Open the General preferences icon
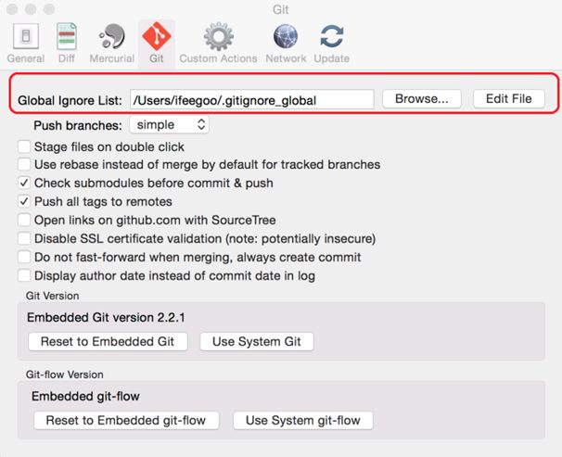The height and width of the screenshot is (457, 562). coord(26,36)
